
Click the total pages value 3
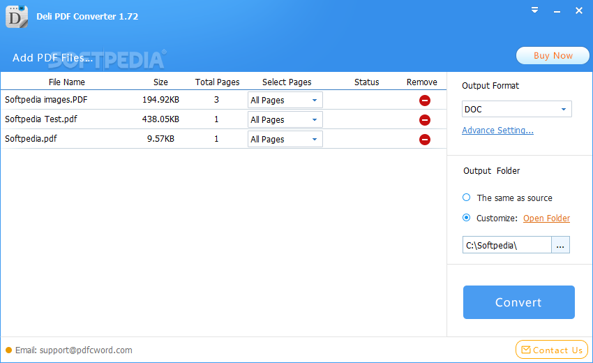coord(216,100)
